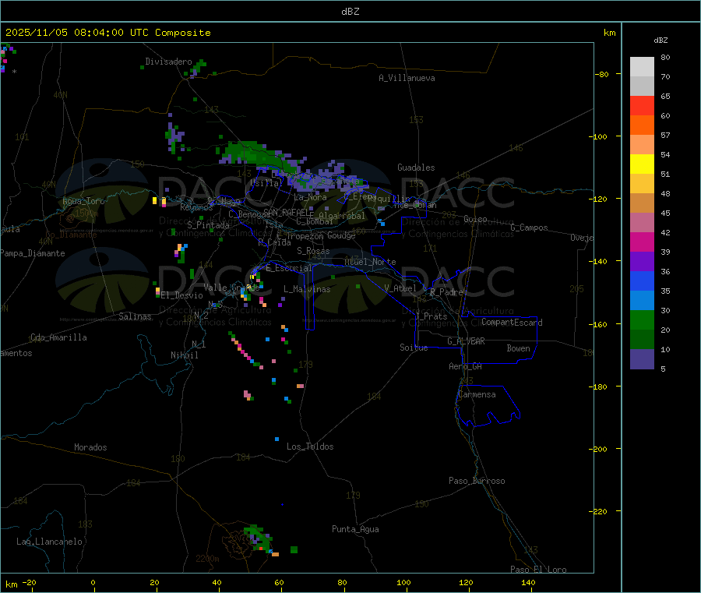Click the Carmensa label

pos(477,394)
